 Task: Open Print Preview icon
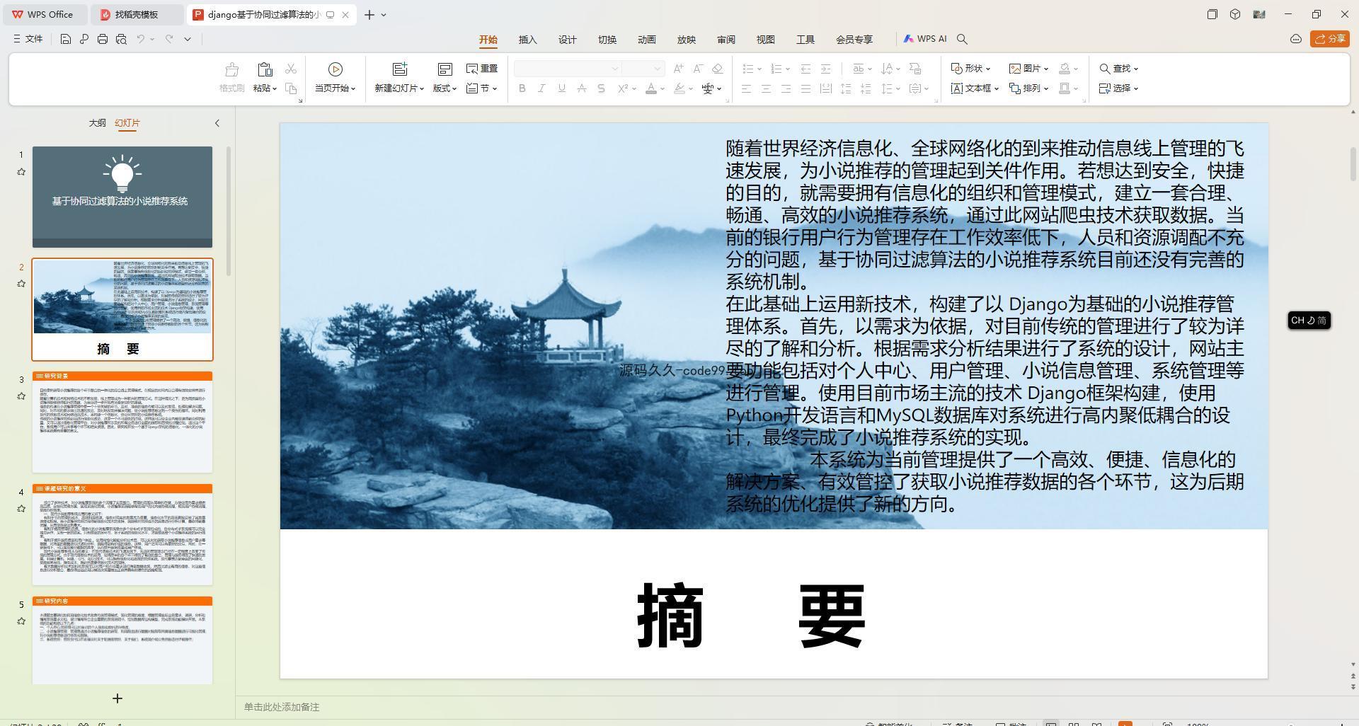[121, 39]
